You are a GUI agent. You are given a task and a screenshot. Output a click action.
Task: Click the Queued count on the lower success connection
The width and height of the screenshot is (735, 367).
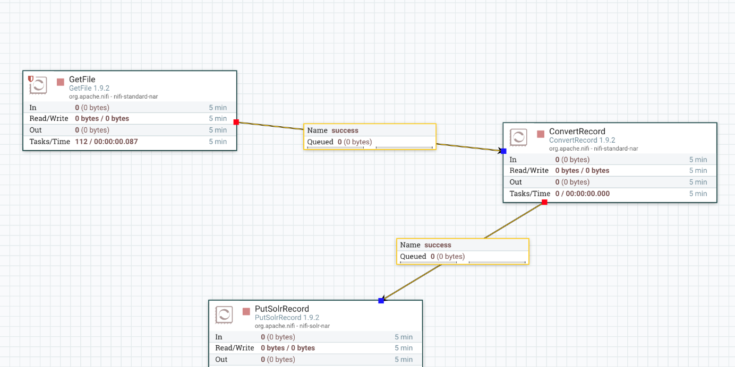click(433, 256)
